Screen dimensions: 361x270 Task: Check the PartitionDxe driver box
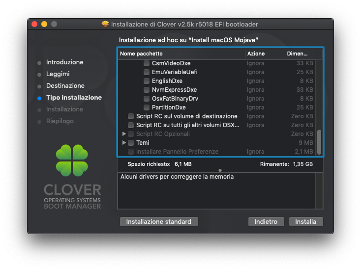pos(147,108)
